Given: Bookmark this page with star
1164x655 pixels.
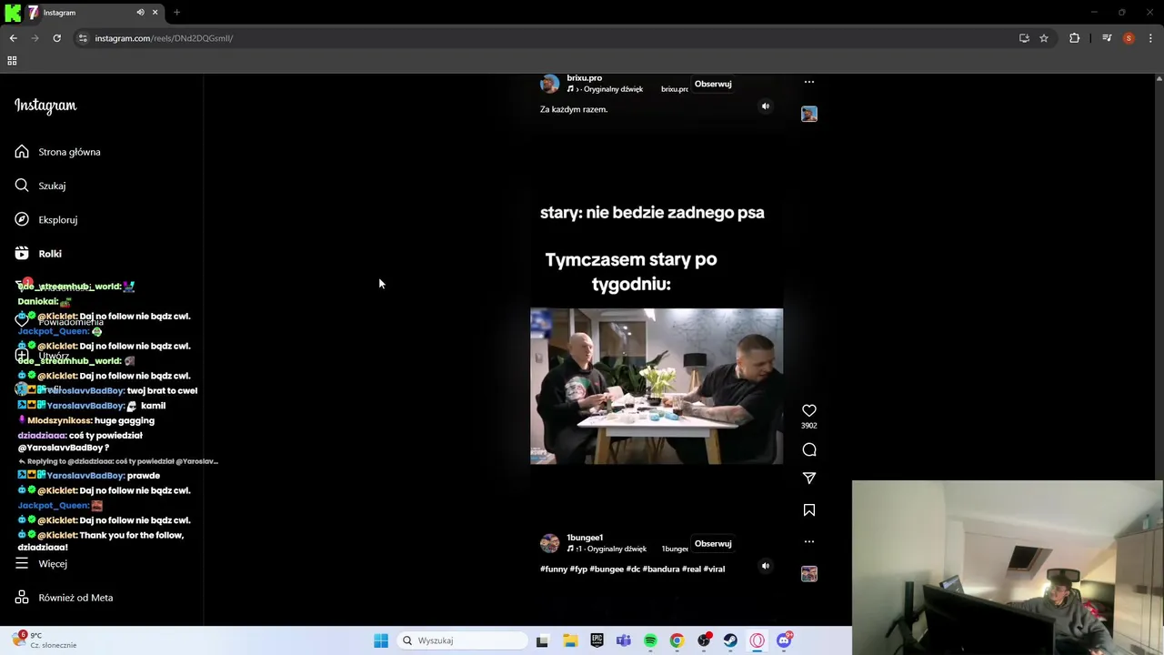Looking at the screenshot, I should point(1044,38).
